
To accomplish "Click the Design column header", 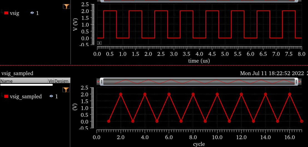I will tap(61, 81).
